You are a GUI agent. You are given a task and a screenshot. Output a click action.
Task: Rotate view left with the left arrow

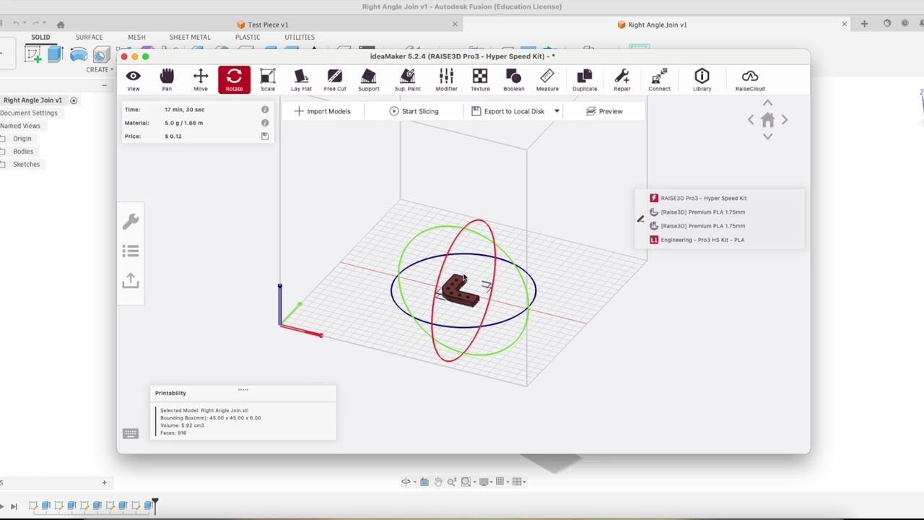pos(751,120)
